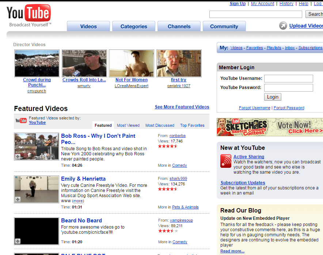Open My Playlists link
The height and width of the screenshot is (255, 323).
274,48
